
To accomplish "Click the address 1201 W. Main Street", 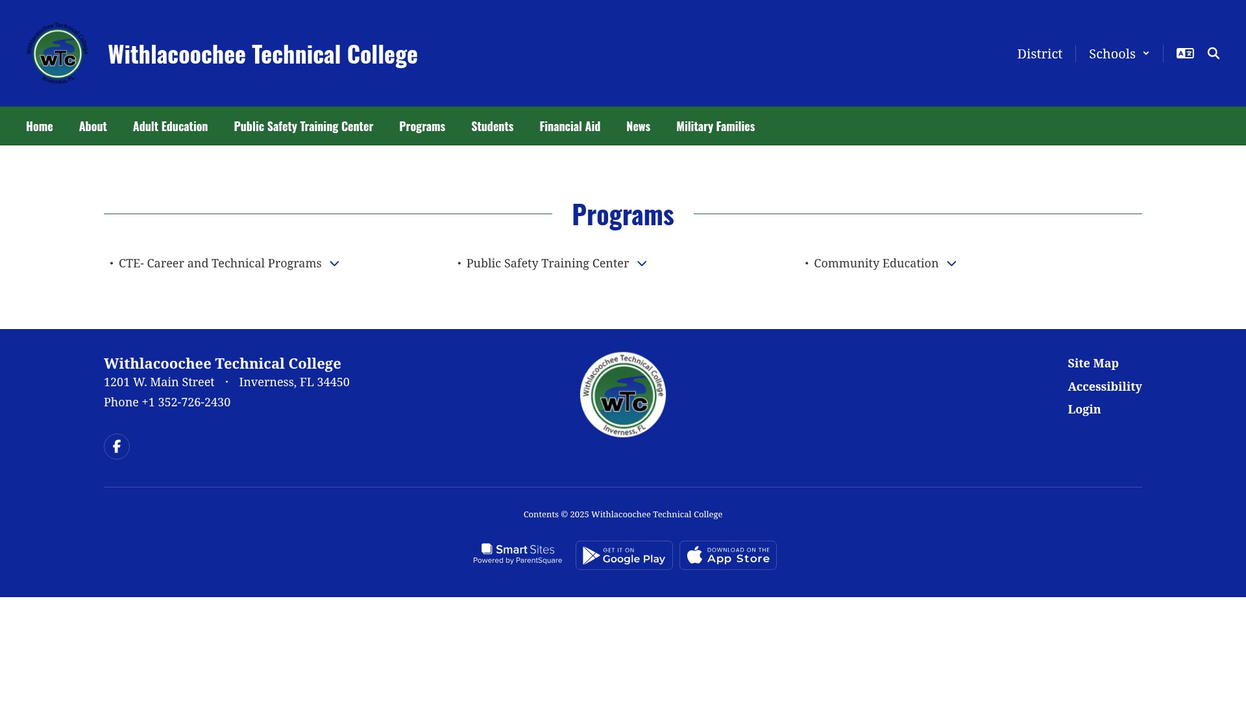I will coord(159,382).
